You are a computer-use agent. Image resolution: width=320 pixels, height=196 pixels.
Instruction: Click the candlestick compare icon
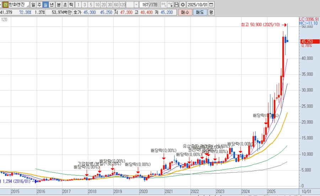164,5
